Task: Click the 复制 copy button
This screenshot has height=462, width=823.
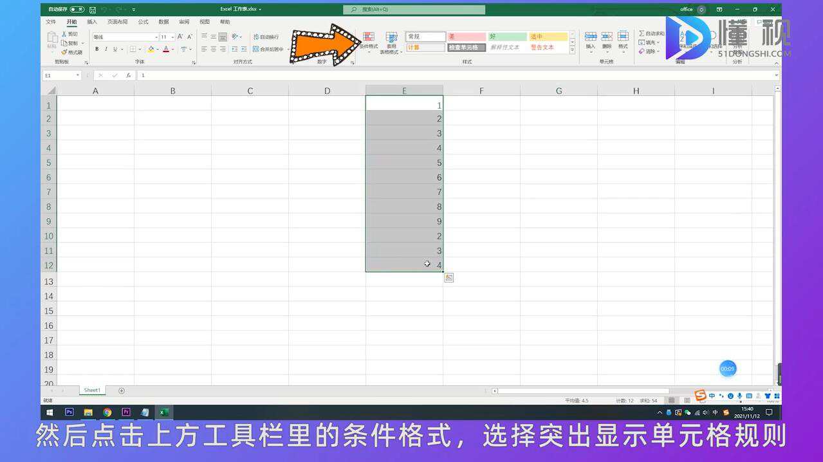Action: 69,43
